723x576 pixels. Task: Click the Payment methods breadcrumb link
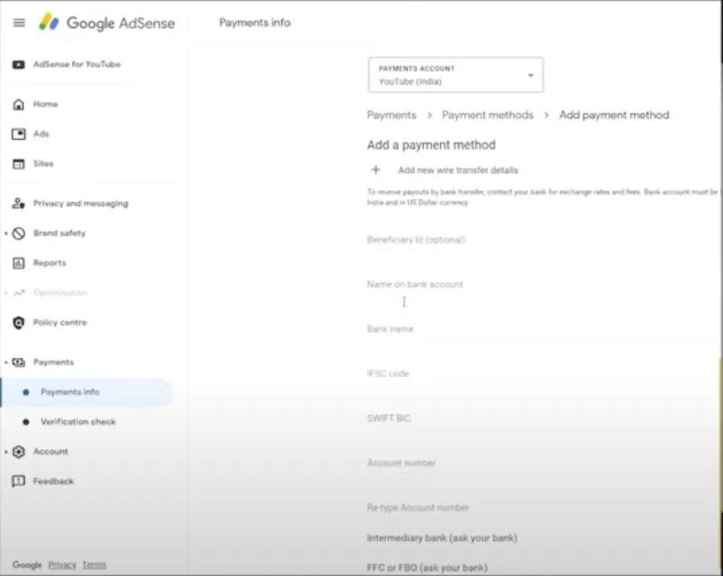(x=487, y=115)
